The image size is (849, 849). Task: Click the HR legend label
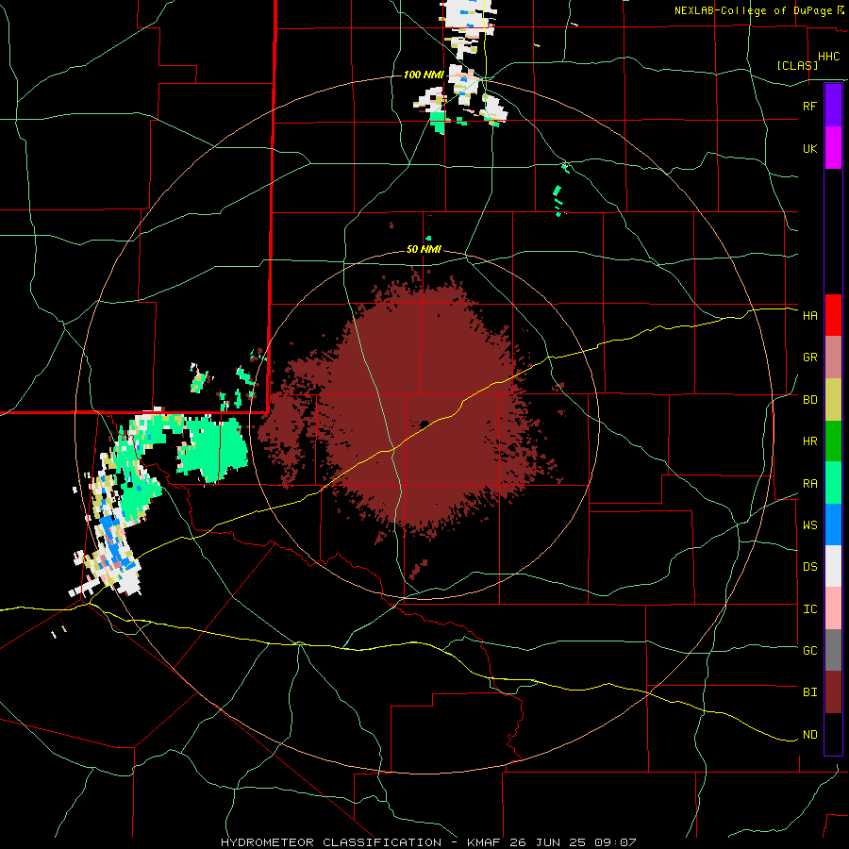click(809, 441)
